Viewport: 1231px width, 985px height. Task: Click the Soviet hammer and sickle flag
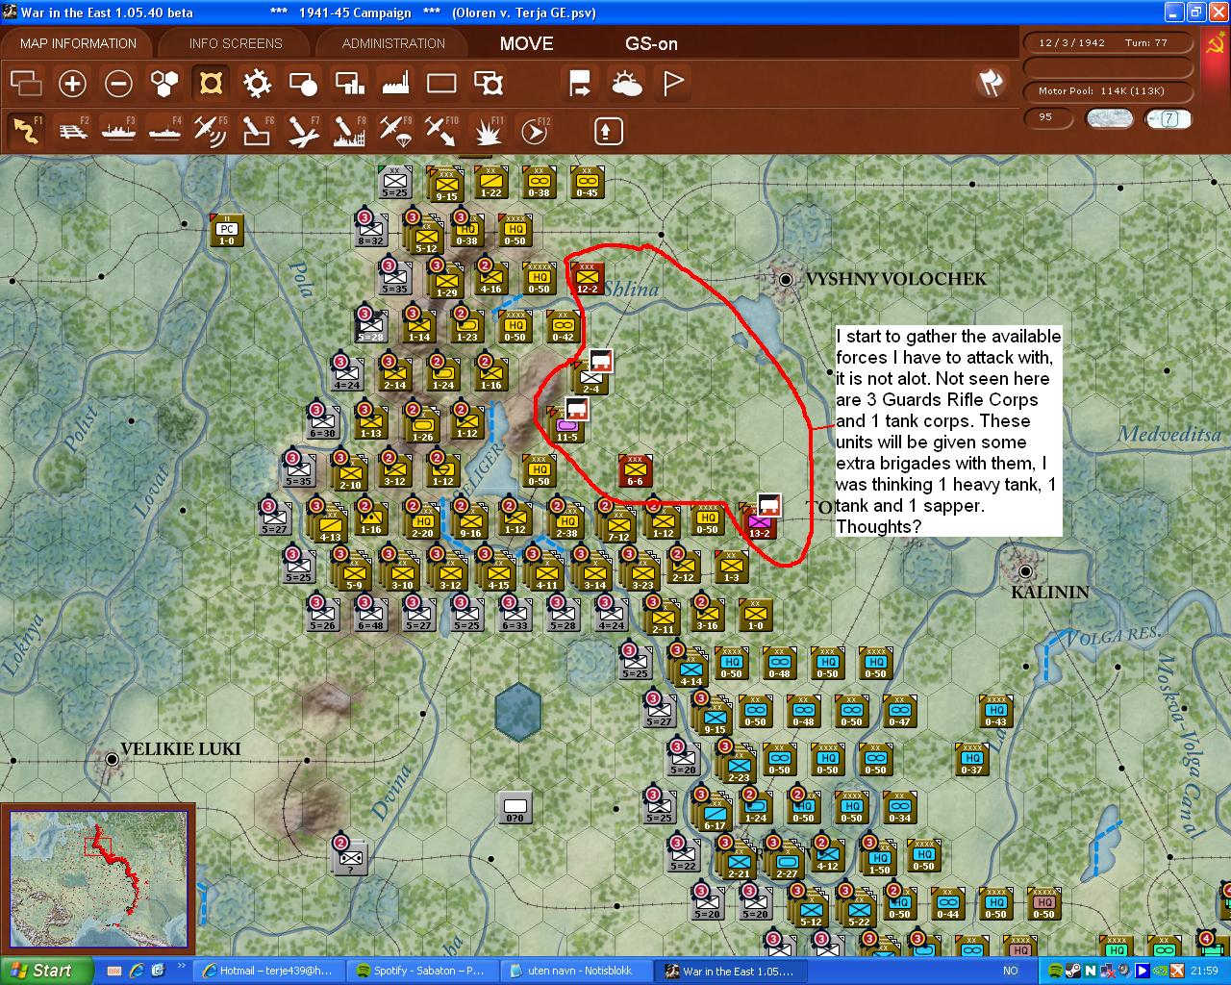[x=1215, y=44]
